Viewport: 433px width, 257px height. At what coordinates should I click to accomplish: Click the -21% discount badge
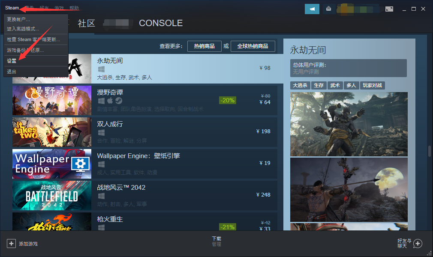[228, 227]
